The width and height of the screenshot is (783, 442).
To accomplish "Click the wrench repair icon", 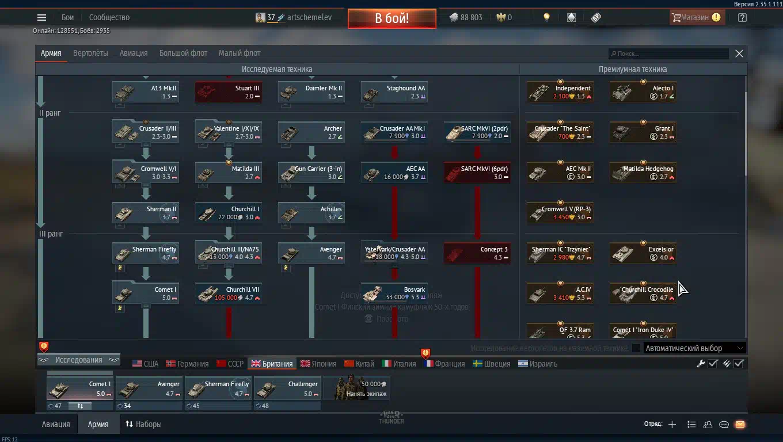I will (x=701, y=363).
